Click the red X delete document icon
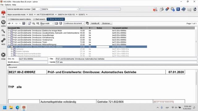 pos(155,9)
